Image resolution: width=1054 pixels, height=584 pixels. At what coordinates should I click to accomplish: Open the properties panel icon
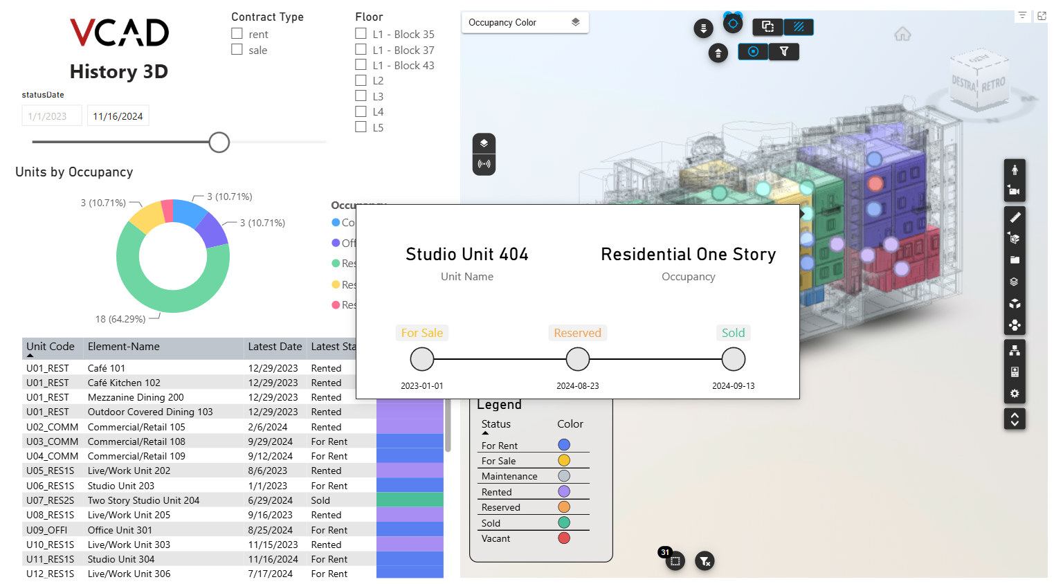[1015, 372]
